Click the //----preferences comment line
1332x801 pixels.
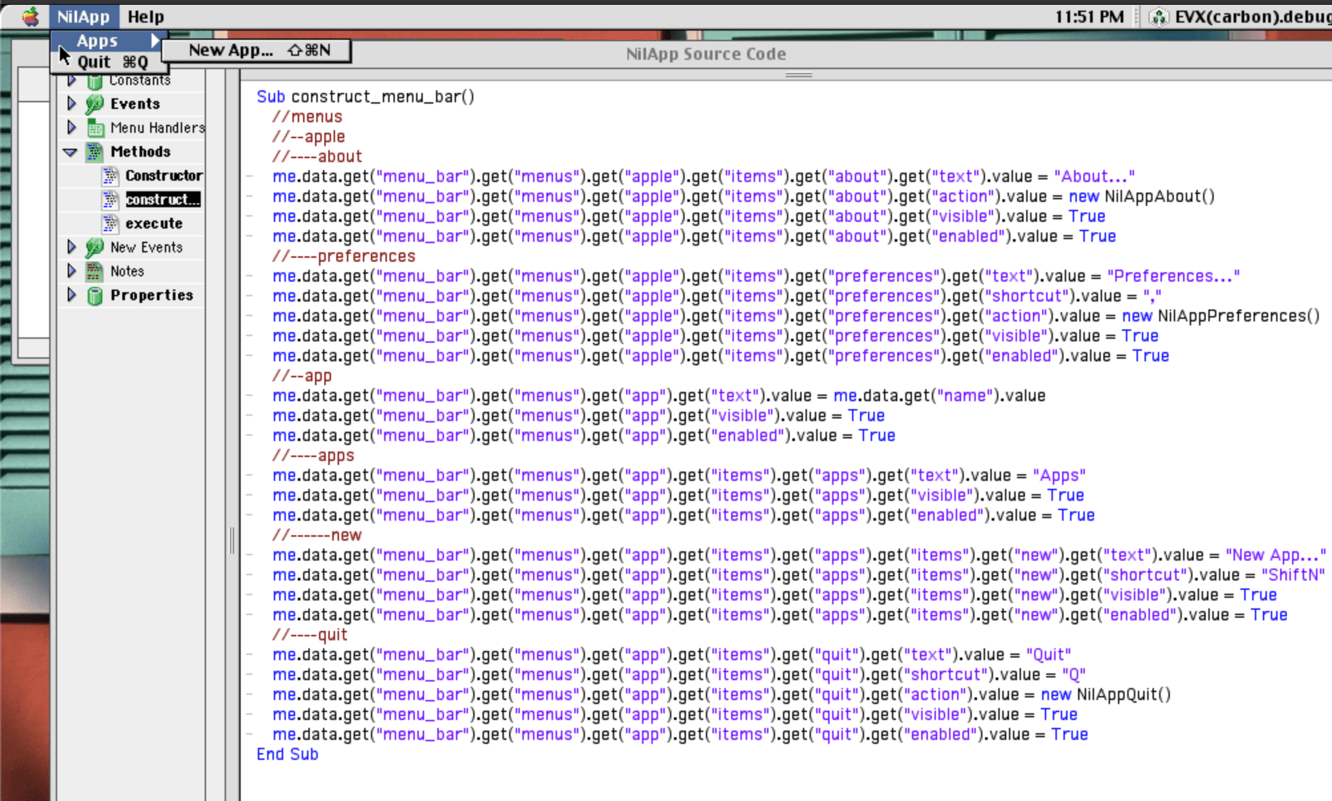pos(344,256)
